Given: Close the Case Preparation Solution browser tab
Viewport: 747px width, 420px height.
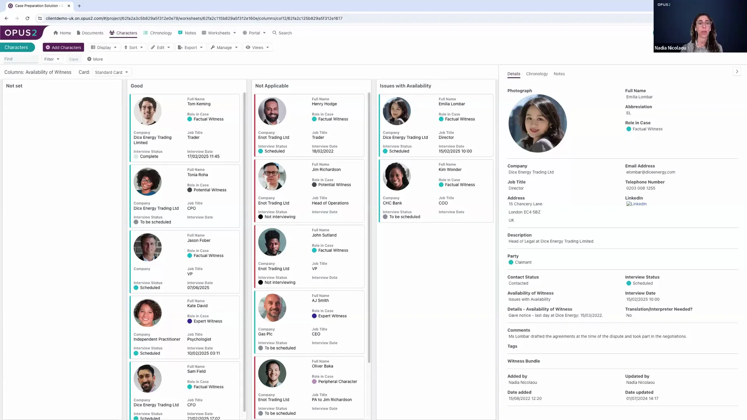Looking at the screenshot, I should pyautogui.click(x=69, y=6).
